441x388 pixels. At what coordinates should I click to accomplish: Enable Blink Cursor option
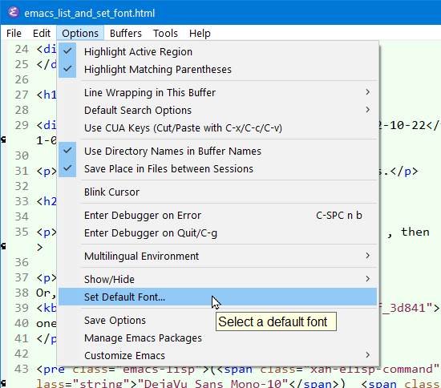pyautogui.click(x=217, y=192)
